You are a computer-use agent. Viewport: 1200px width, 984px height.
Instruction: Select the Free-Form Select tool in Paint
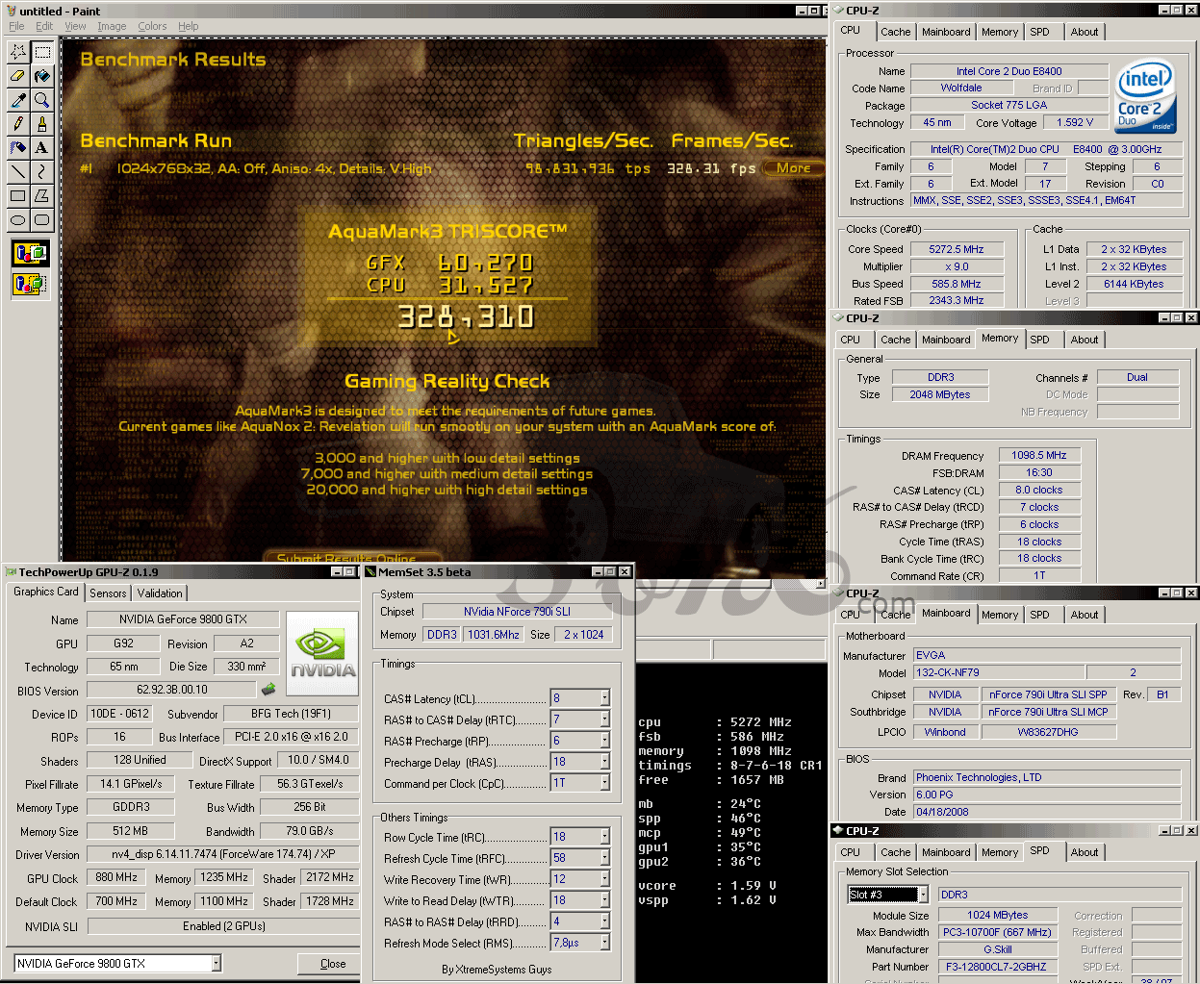(x=18, y=51)
